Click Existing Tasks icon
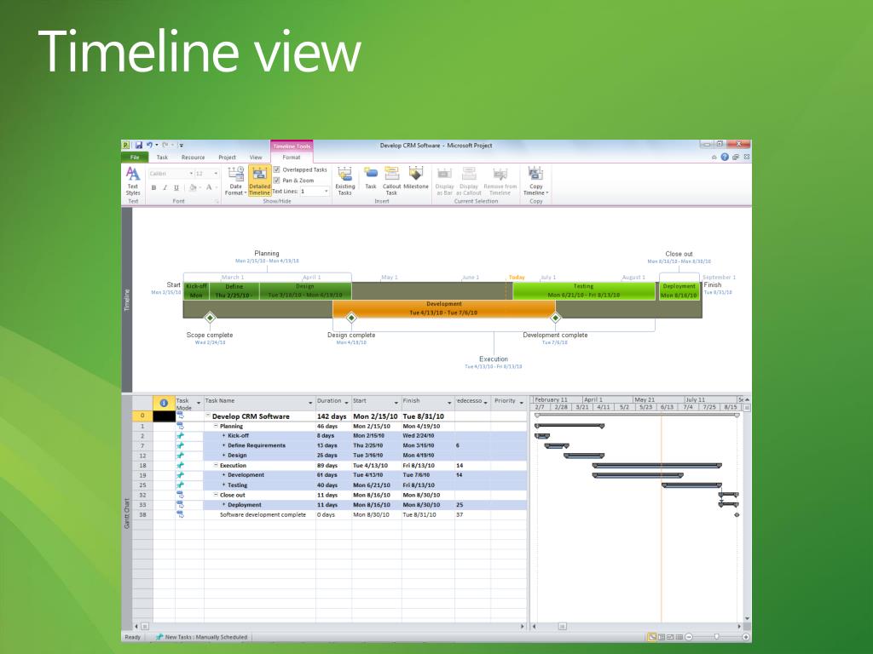Screen dimensions: 873x654 [344, 174]
